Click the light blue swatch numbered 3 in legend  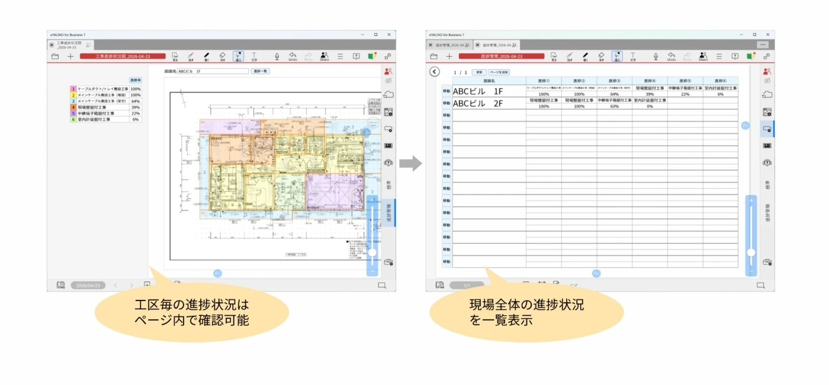pyautogui.click(x=73, y=101)
